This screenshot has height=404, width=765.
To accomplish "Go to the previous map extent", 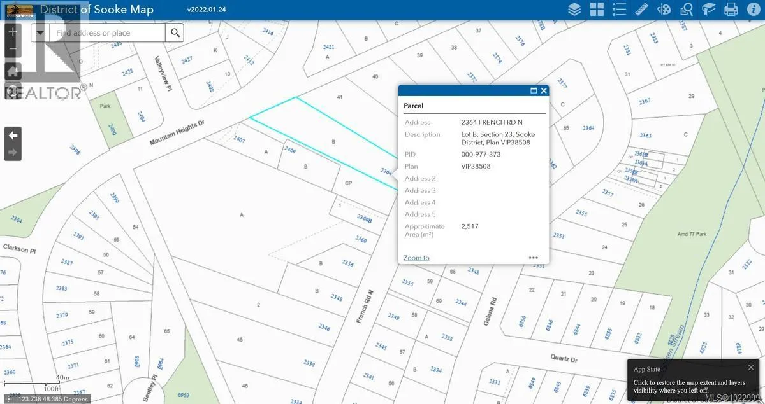I will [x=13, y=135].
